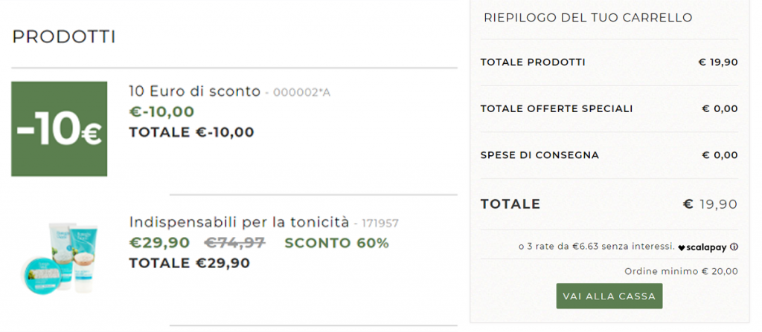Click the TOTALE PRODOTTI row label
The height and width of the screenshot is (332, 762).
pos(533,62)
